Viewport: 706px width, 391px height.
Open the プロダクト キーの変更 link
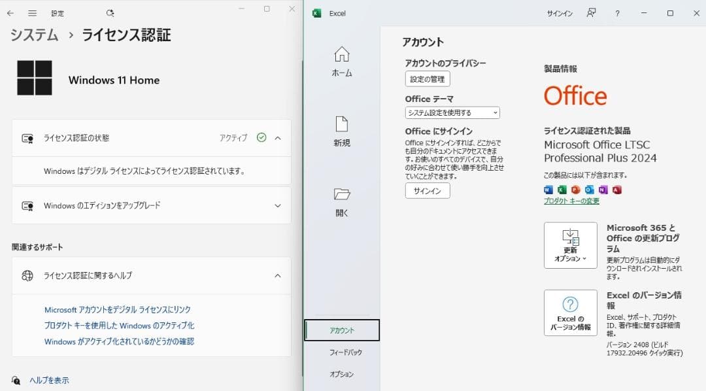click(570, 200)
